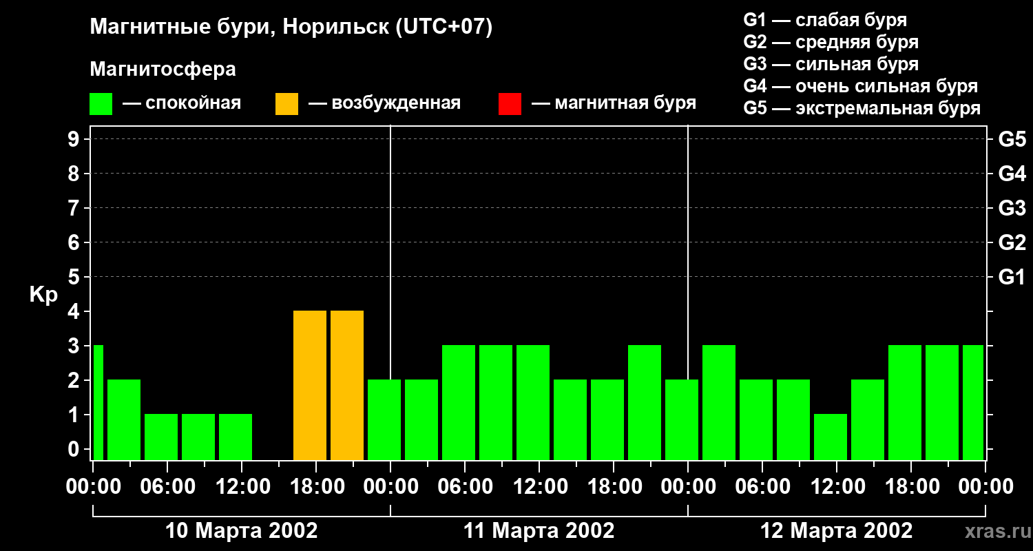Viewport: 1033px width, 551px height.
Task: Click the 'G2' label on right axis
Action: click(1012, 242)
